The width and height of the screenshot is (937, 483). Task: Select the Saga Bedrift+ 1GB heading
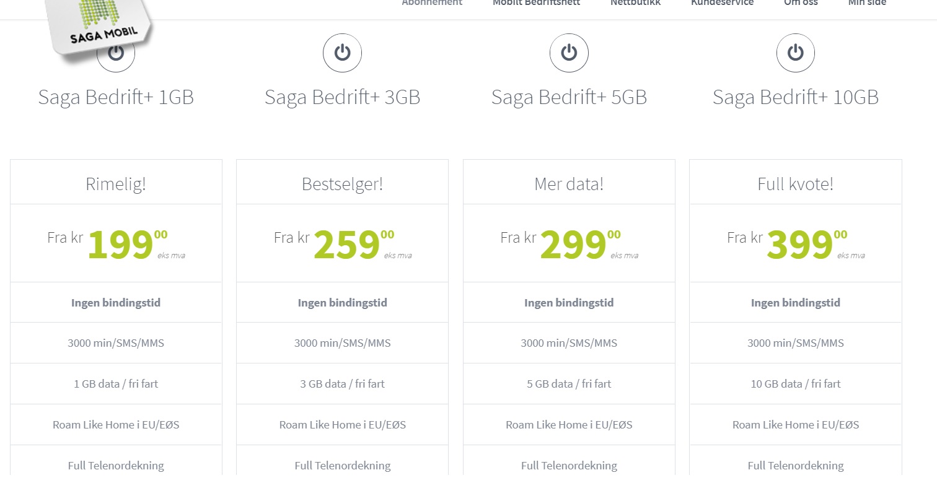pyautogui.click(x=116, y=97)
